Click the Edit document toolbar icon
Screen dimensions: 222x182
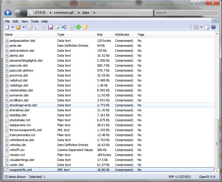[30, 27]
